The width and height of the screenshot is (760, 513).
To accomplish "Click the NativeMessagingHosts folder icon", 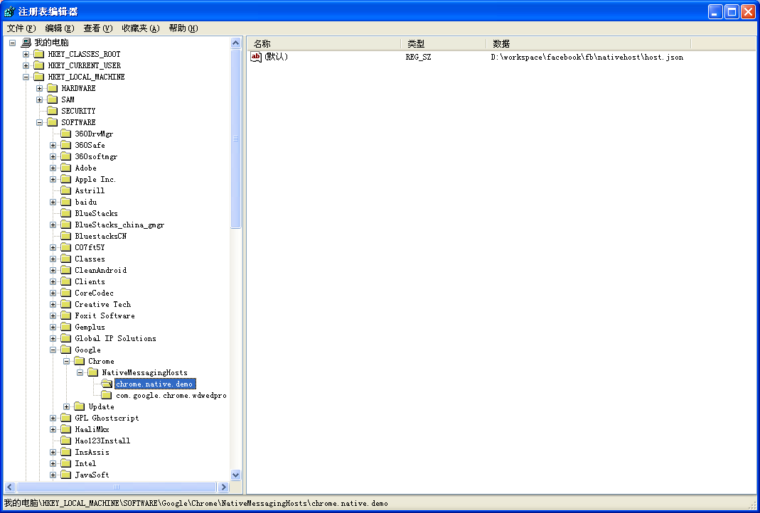I will pos(93,372).
